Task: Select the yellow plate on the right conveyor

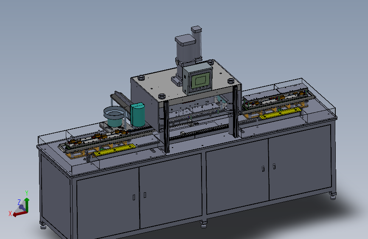Action: click(280, 113)
